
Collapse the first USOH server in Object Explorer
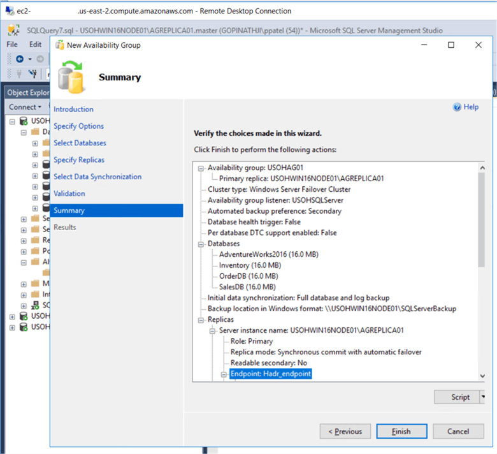[x=12, y=122]
